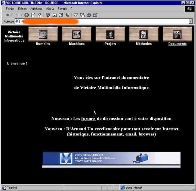Go back with the Back arrow button
The height and width of the screenshot is (191, 196).
click(8, 15)
